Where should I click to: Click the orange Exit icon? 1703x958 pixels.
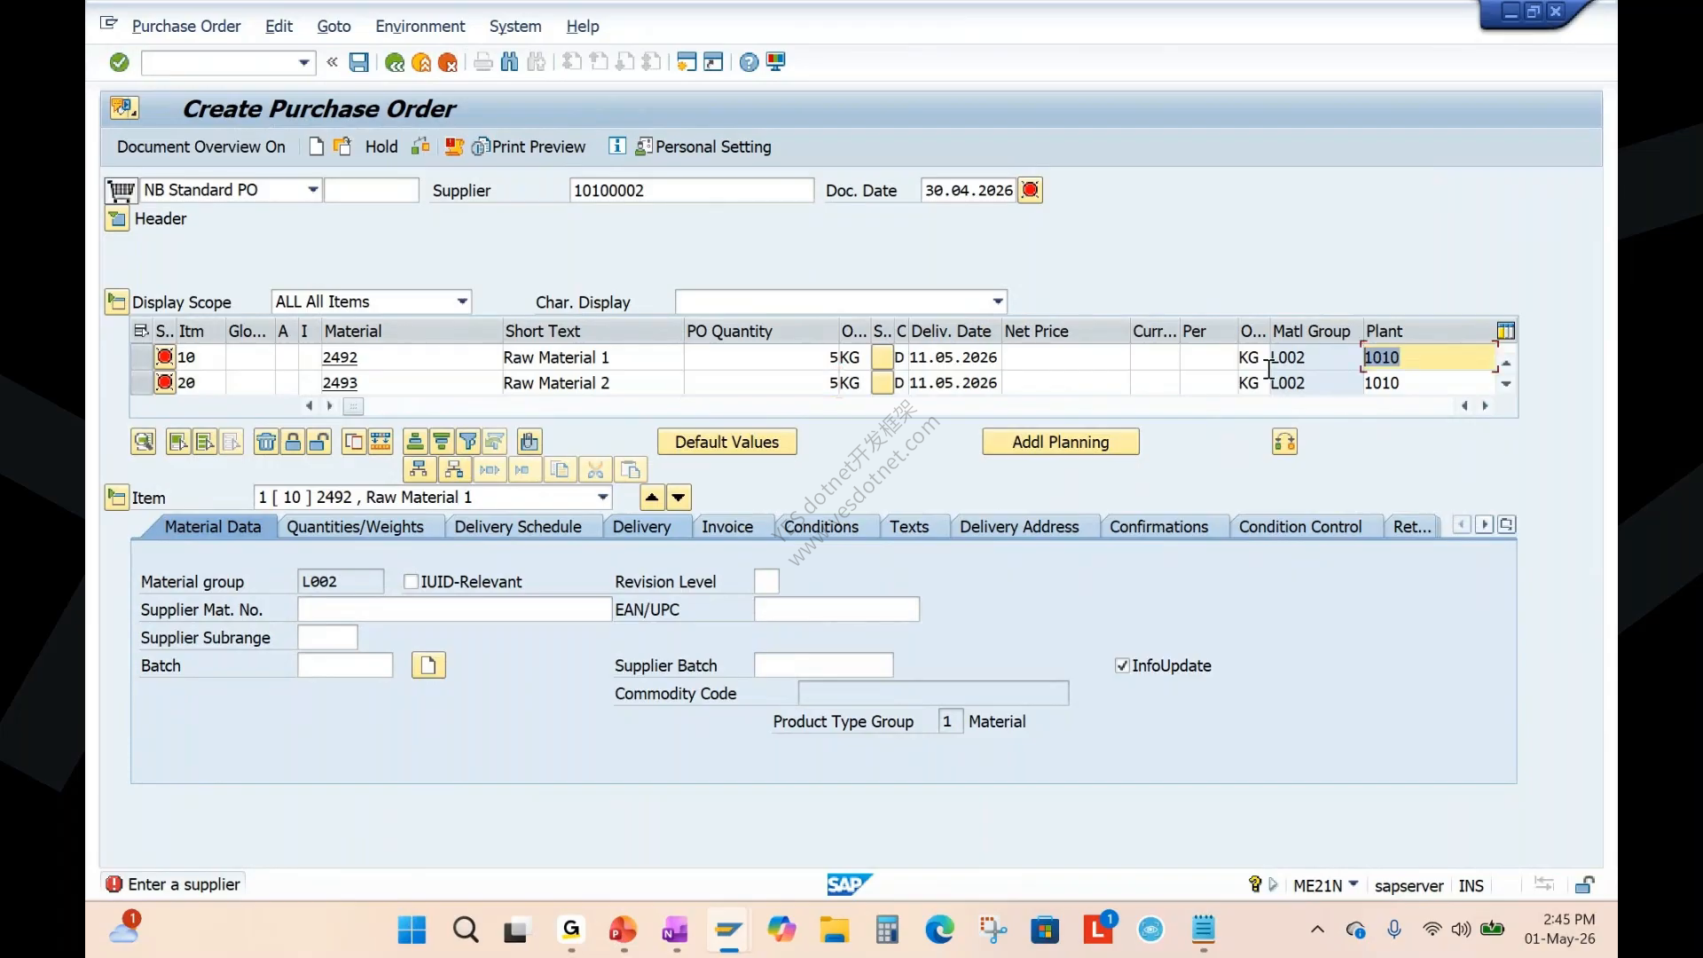(x=421, y=62)
